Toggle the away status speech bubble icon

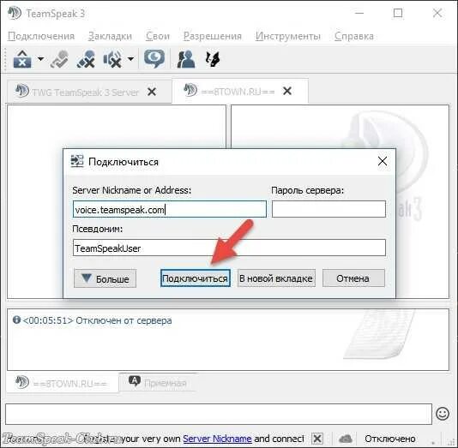pos(154,59)
